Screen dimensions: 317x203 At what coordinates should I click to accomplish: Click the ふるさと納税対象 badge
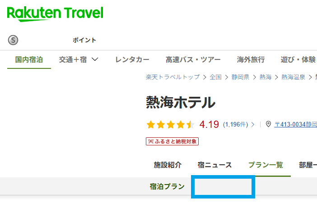click(x=172, y=141)
